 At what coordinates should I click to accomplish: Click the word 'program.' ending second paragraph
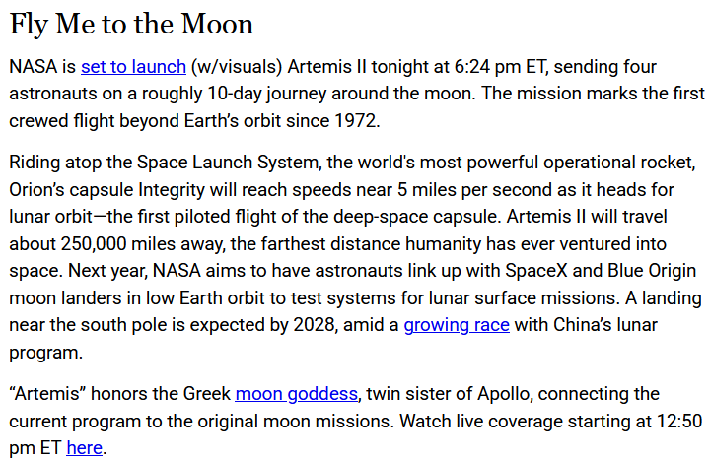(x=45, y=353)
